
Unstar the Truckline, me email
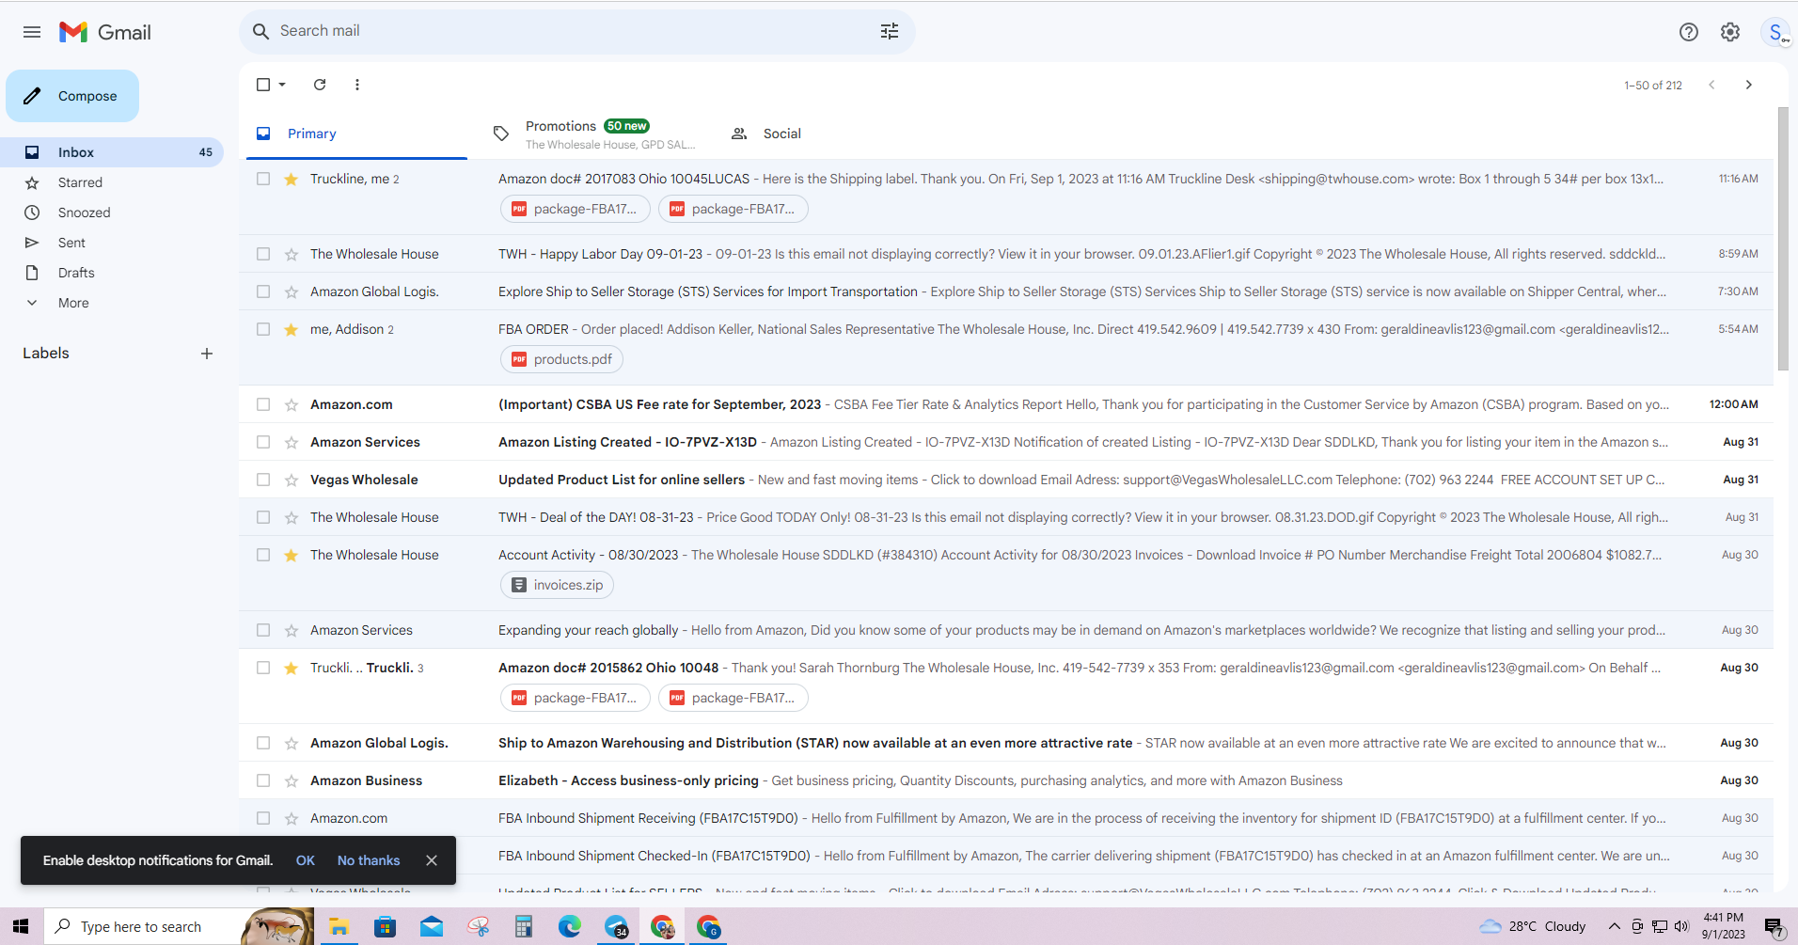pos(292,180)
